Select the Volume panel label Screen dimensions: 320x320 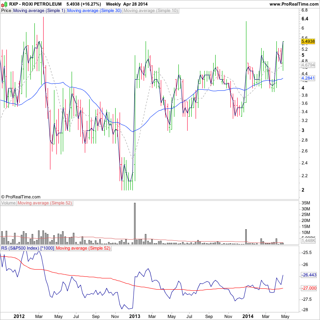click(x=8, y=203)
